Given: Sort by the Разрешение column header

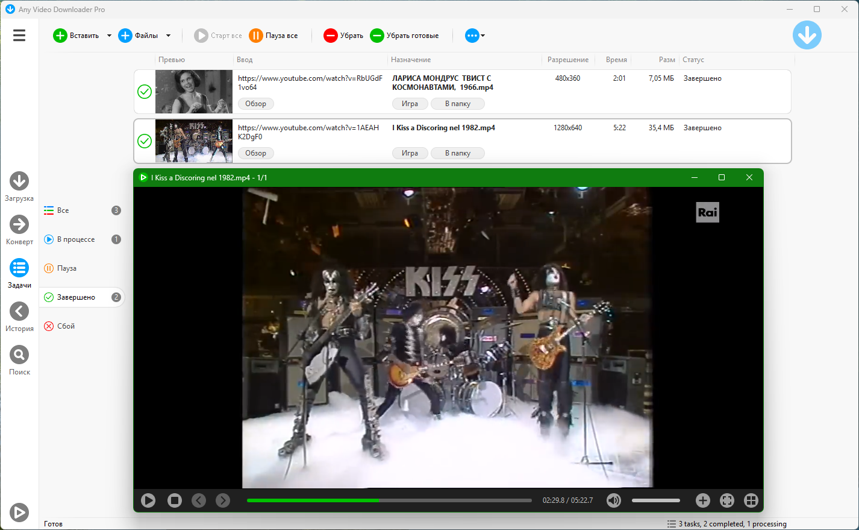Looking at the screenshot, I should pos(568,60).
